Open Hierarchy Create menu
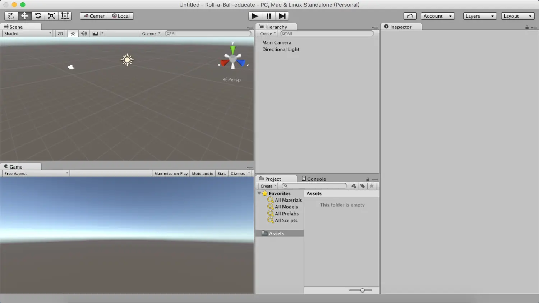539x303 pixels. pyautogui.click(x=268, y=33)
